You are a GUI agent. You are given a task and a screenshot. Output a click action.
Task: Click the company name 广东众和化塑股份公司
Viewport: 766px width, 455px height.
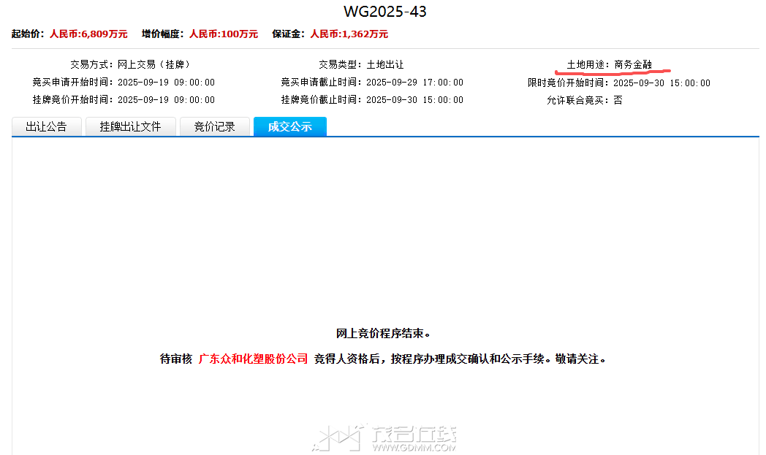(x=253, y=359)
